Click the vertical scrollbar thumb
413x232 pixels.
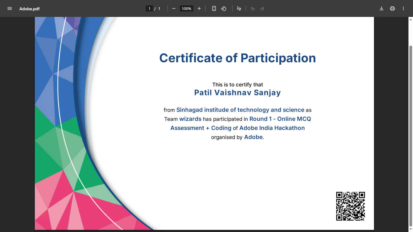click(410, 136)
